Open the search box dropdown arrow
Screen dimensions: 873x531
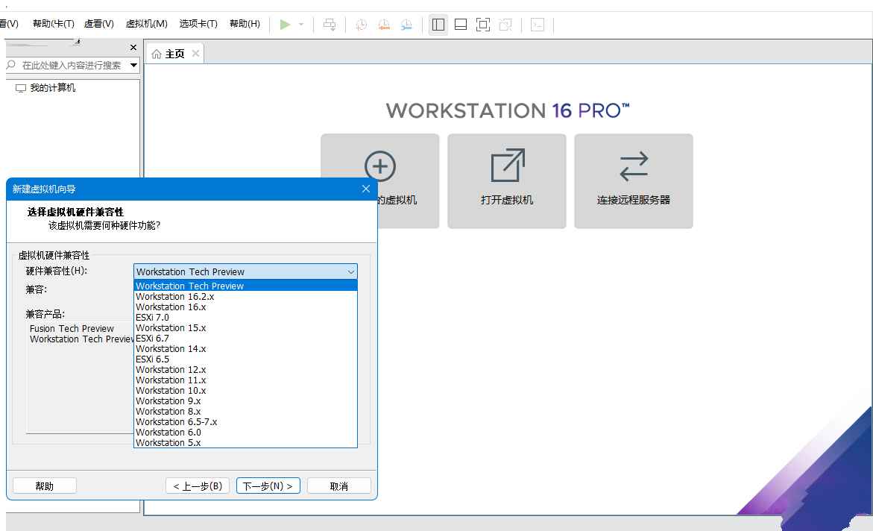(133, 66)
